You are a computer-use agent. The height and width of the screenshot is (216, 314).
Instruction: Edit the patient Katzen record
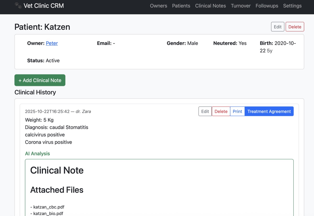coord(278,27)
